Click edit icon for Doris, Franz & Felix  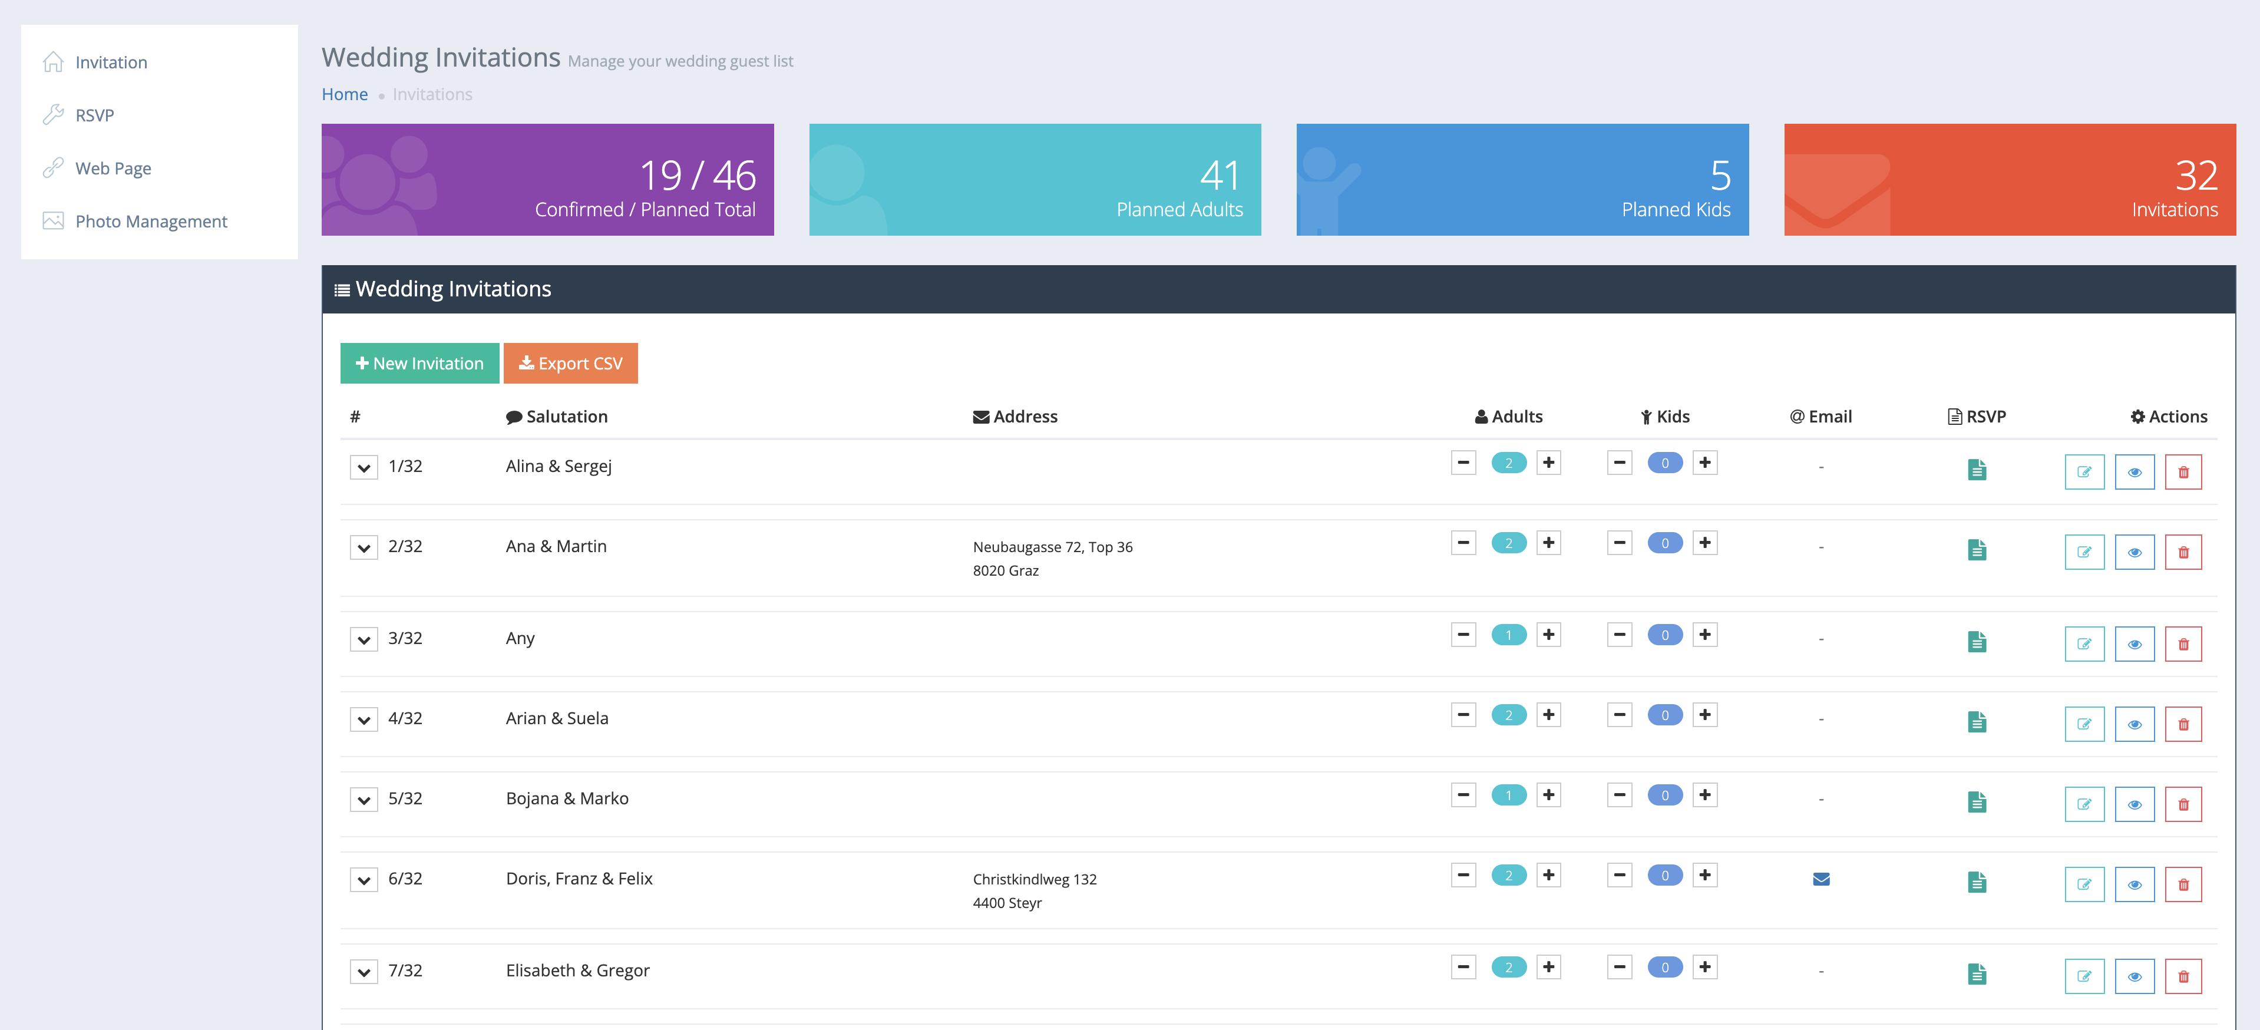click(2084, 884)
